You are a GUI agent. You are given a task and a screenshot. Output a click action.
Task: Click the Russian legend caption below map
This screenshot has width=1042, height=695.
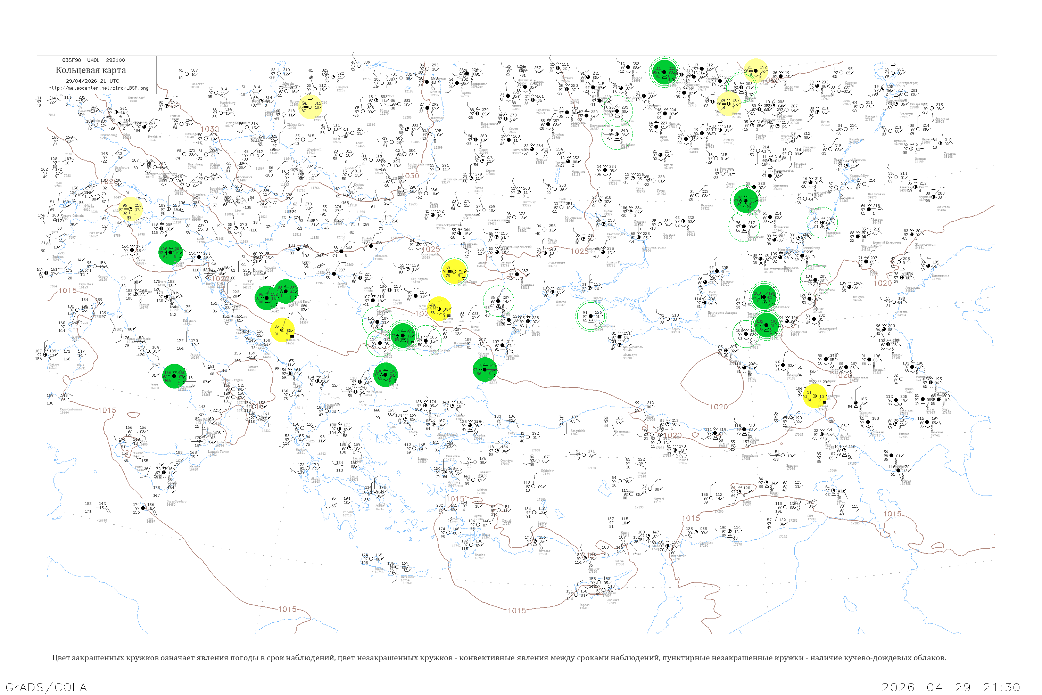[x=499, y=658]
